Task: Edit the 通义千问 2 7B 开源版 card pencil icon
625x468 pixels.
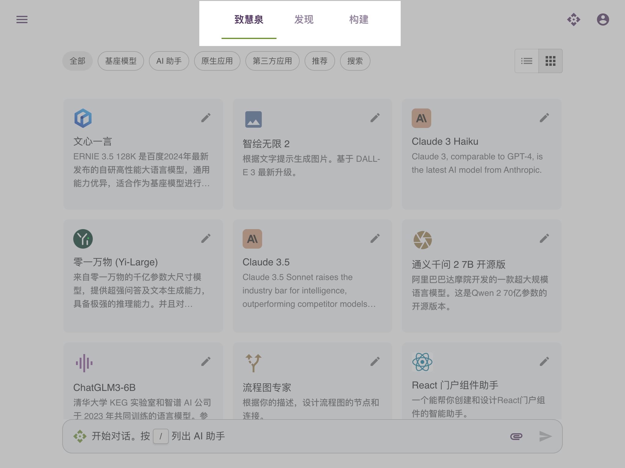Action: [x=544, y=238]
